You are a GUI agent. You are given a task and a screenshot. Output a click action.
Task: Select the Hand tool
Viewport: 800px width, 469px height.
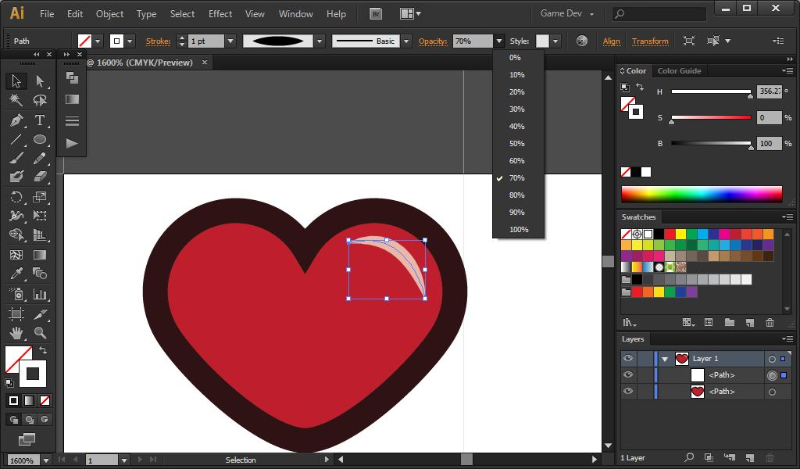coord(16,334)
